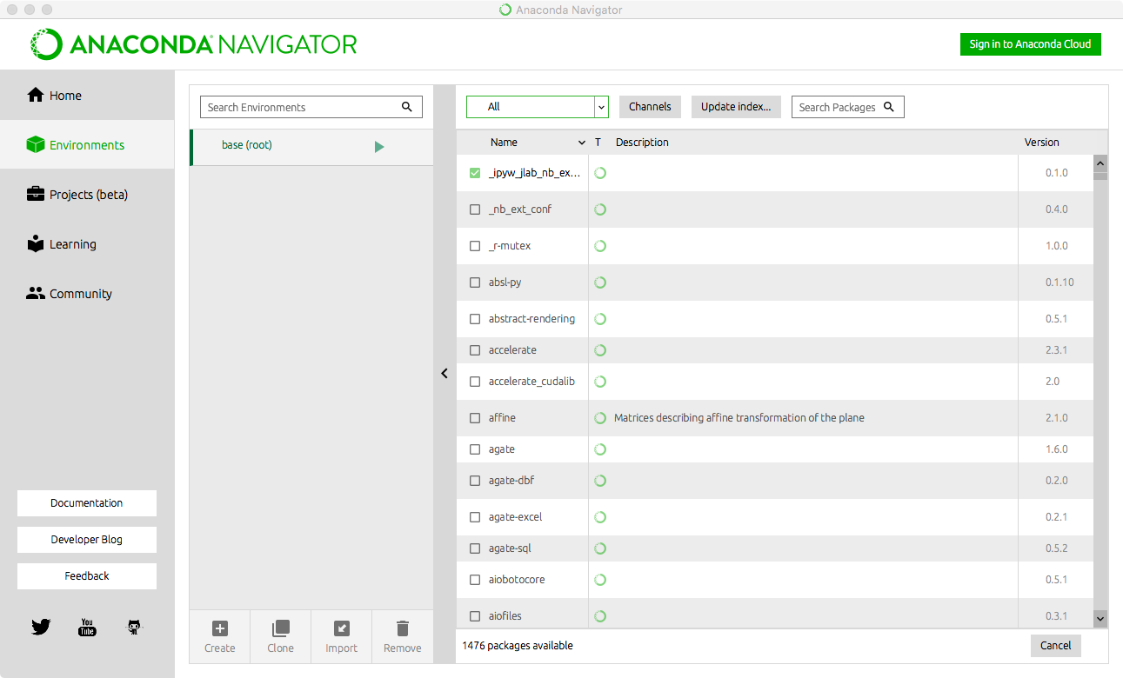Open the Documentation link button
The height and width of the screenshot is (678, 1123).
click(87, 503)
